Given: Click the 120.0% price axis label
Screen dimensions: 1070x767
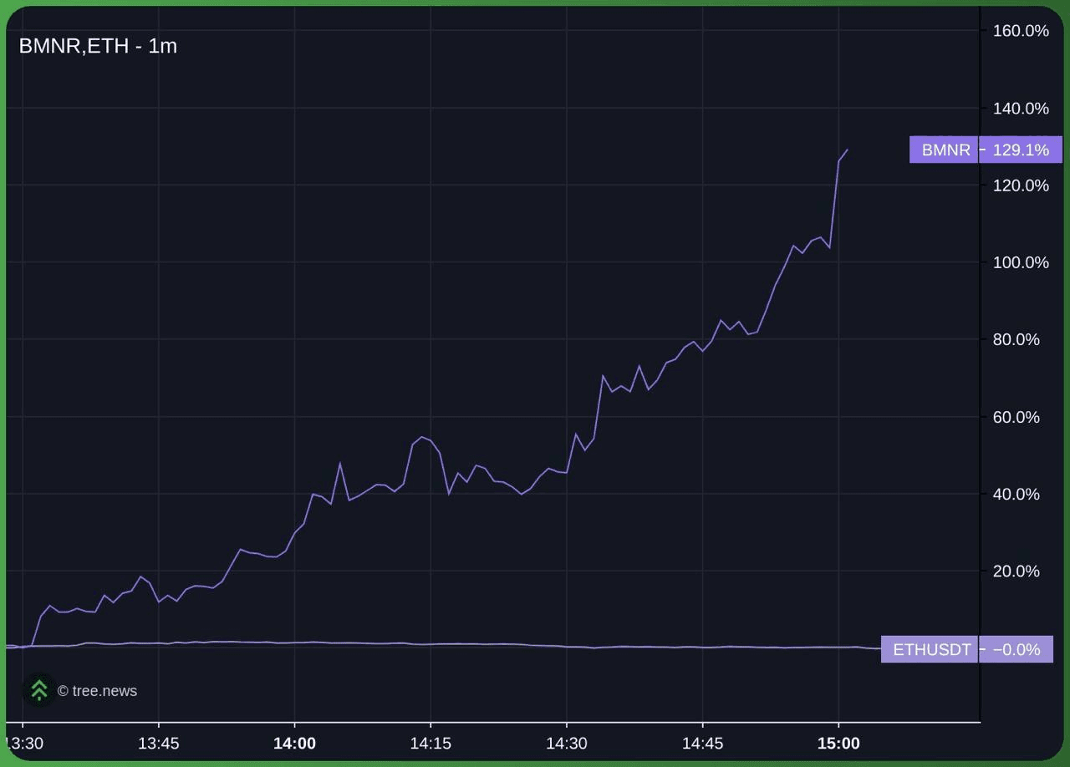Looking at the screenshot, I should pos(1020,185).
